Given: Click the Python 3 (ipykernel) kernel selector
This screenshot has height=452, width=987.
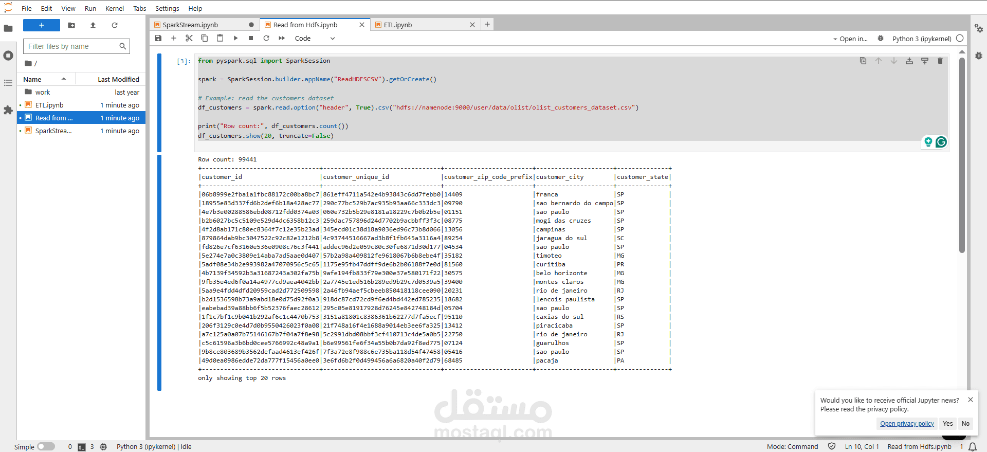Looking at the screenshot, I should 922,39.
